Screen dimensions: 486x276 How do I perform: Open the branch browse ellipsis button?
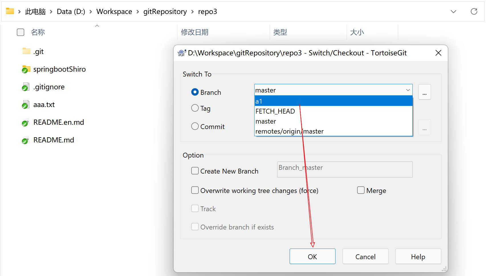[424, 92]
